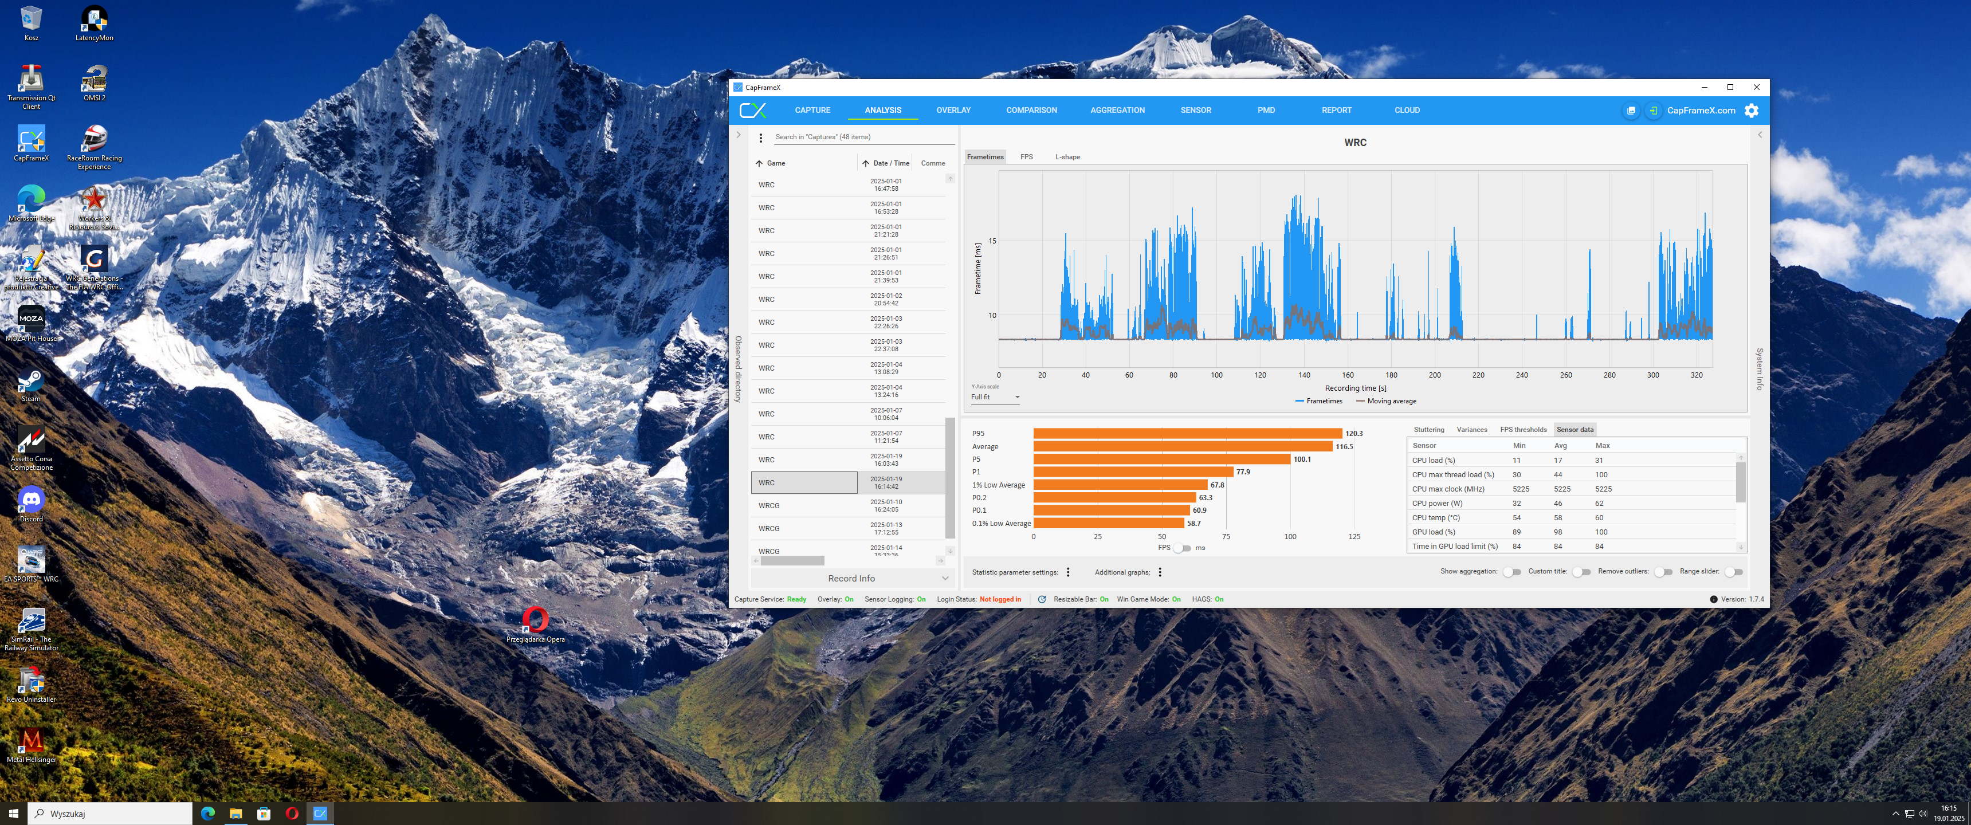Open the Statistic parameter settings three-dot menu
The image size is (1971, 825).
[x=1068, y=572]
